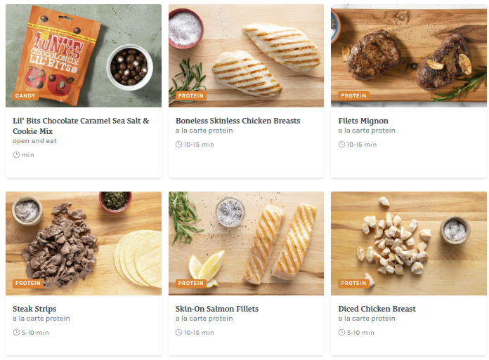
Task: Click the steak strips with tortillas photo
Action: 83,239
